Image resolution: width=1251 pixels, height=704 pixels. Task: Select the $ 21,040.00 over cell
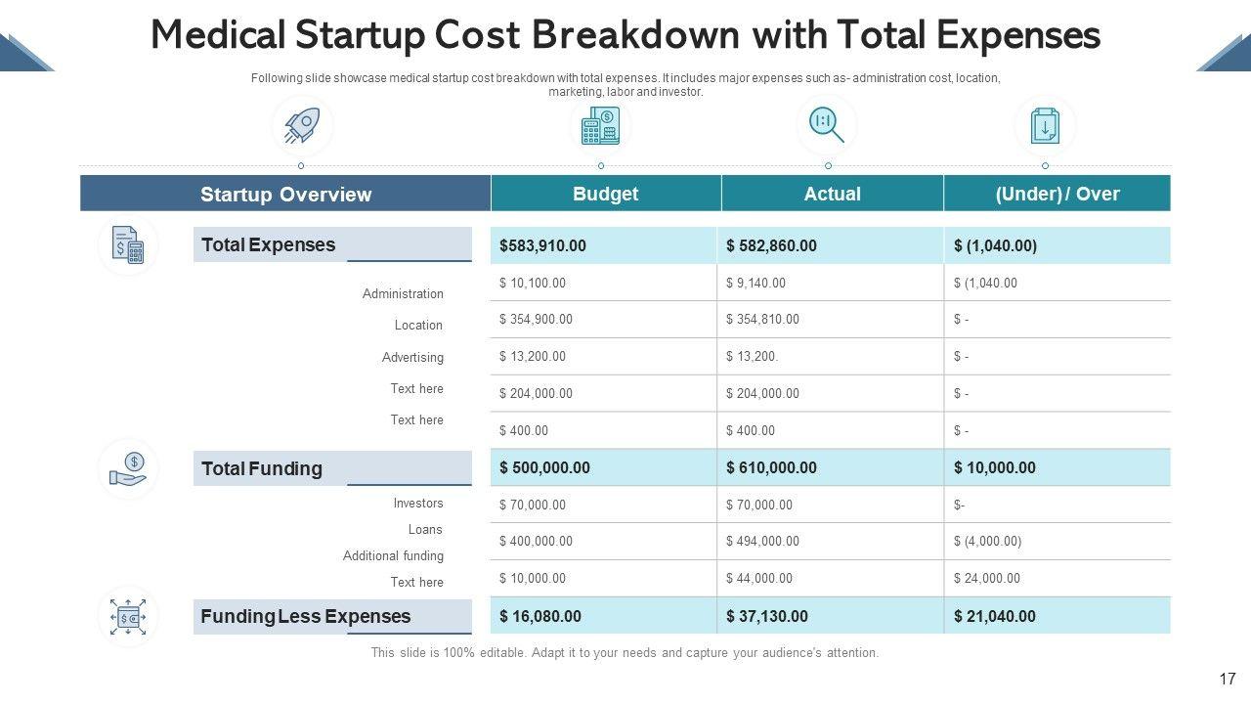click(994, 616)
